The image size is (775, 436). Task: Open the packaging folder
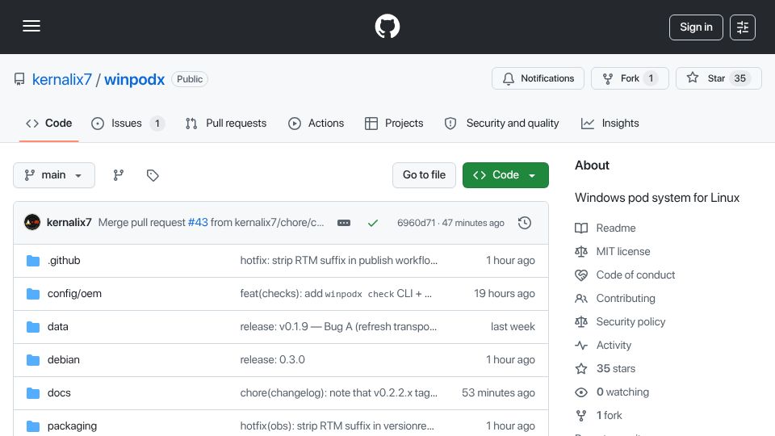[72, 426]
